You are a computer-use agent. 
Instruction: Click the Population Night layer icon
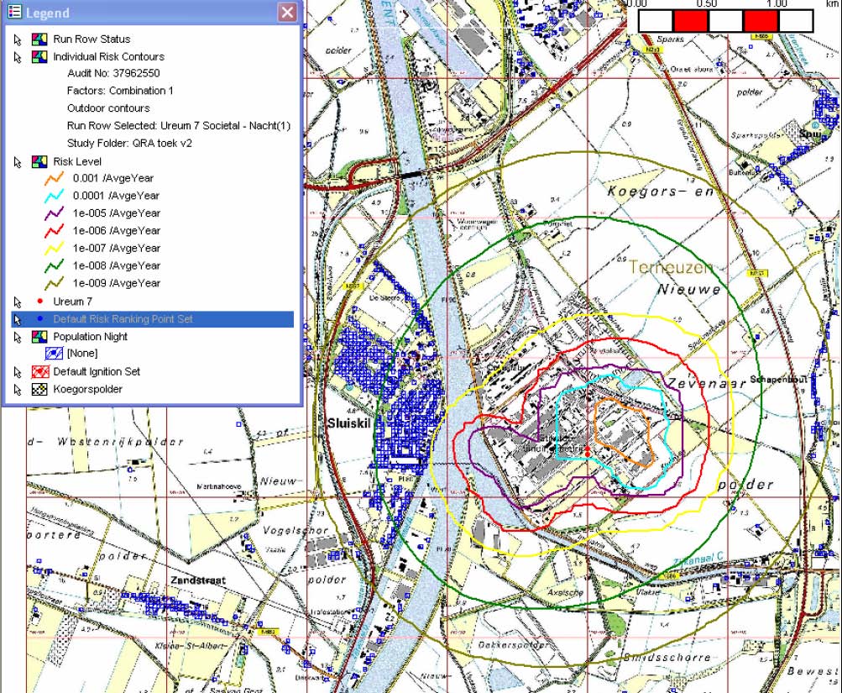click(39, 337)
